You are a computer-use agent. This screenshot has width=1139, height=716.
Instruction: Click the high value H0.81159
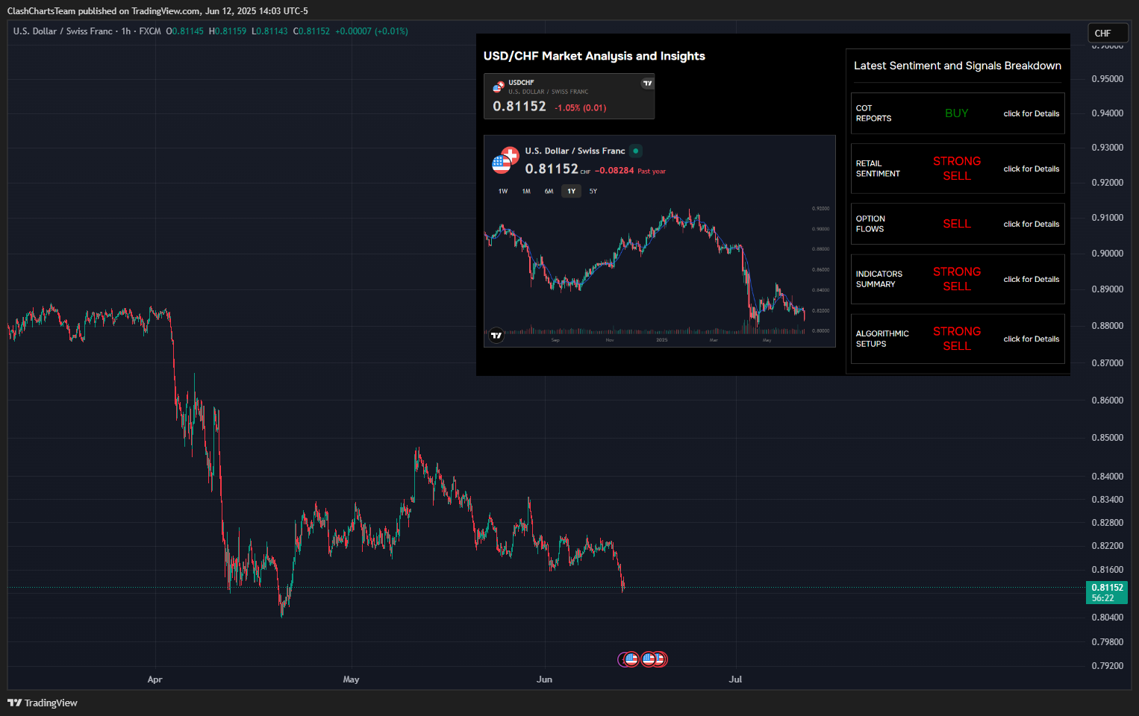(228, 31)
